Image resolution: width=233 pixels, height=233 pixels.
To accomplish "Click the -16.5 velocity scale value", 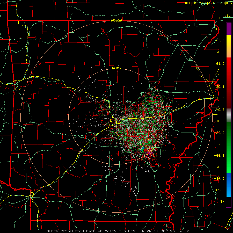I will pyautogui.click(x=219, y=121).
